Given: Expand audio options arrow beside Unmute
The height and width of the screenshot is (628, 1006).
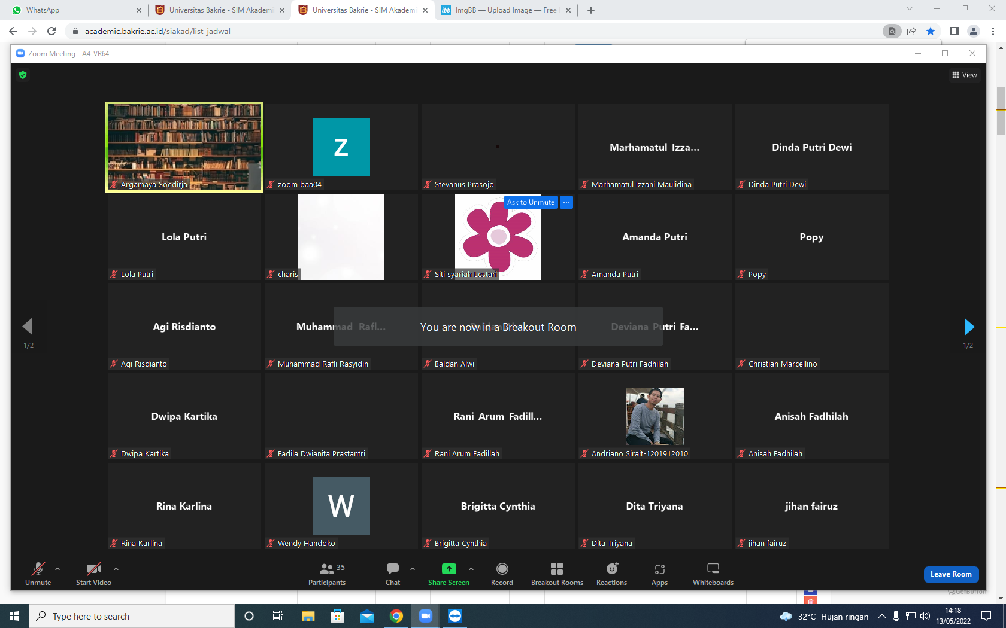Looking at the screenshot, I should point(57,569).
